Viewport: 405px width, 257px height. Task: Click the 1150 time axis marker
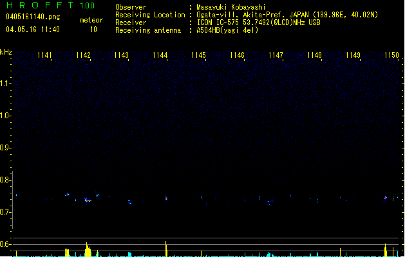392,55
